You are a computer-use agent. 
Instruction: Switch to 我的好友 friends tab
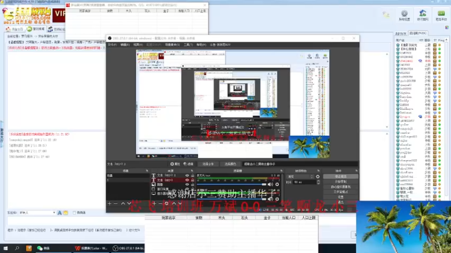401,34
